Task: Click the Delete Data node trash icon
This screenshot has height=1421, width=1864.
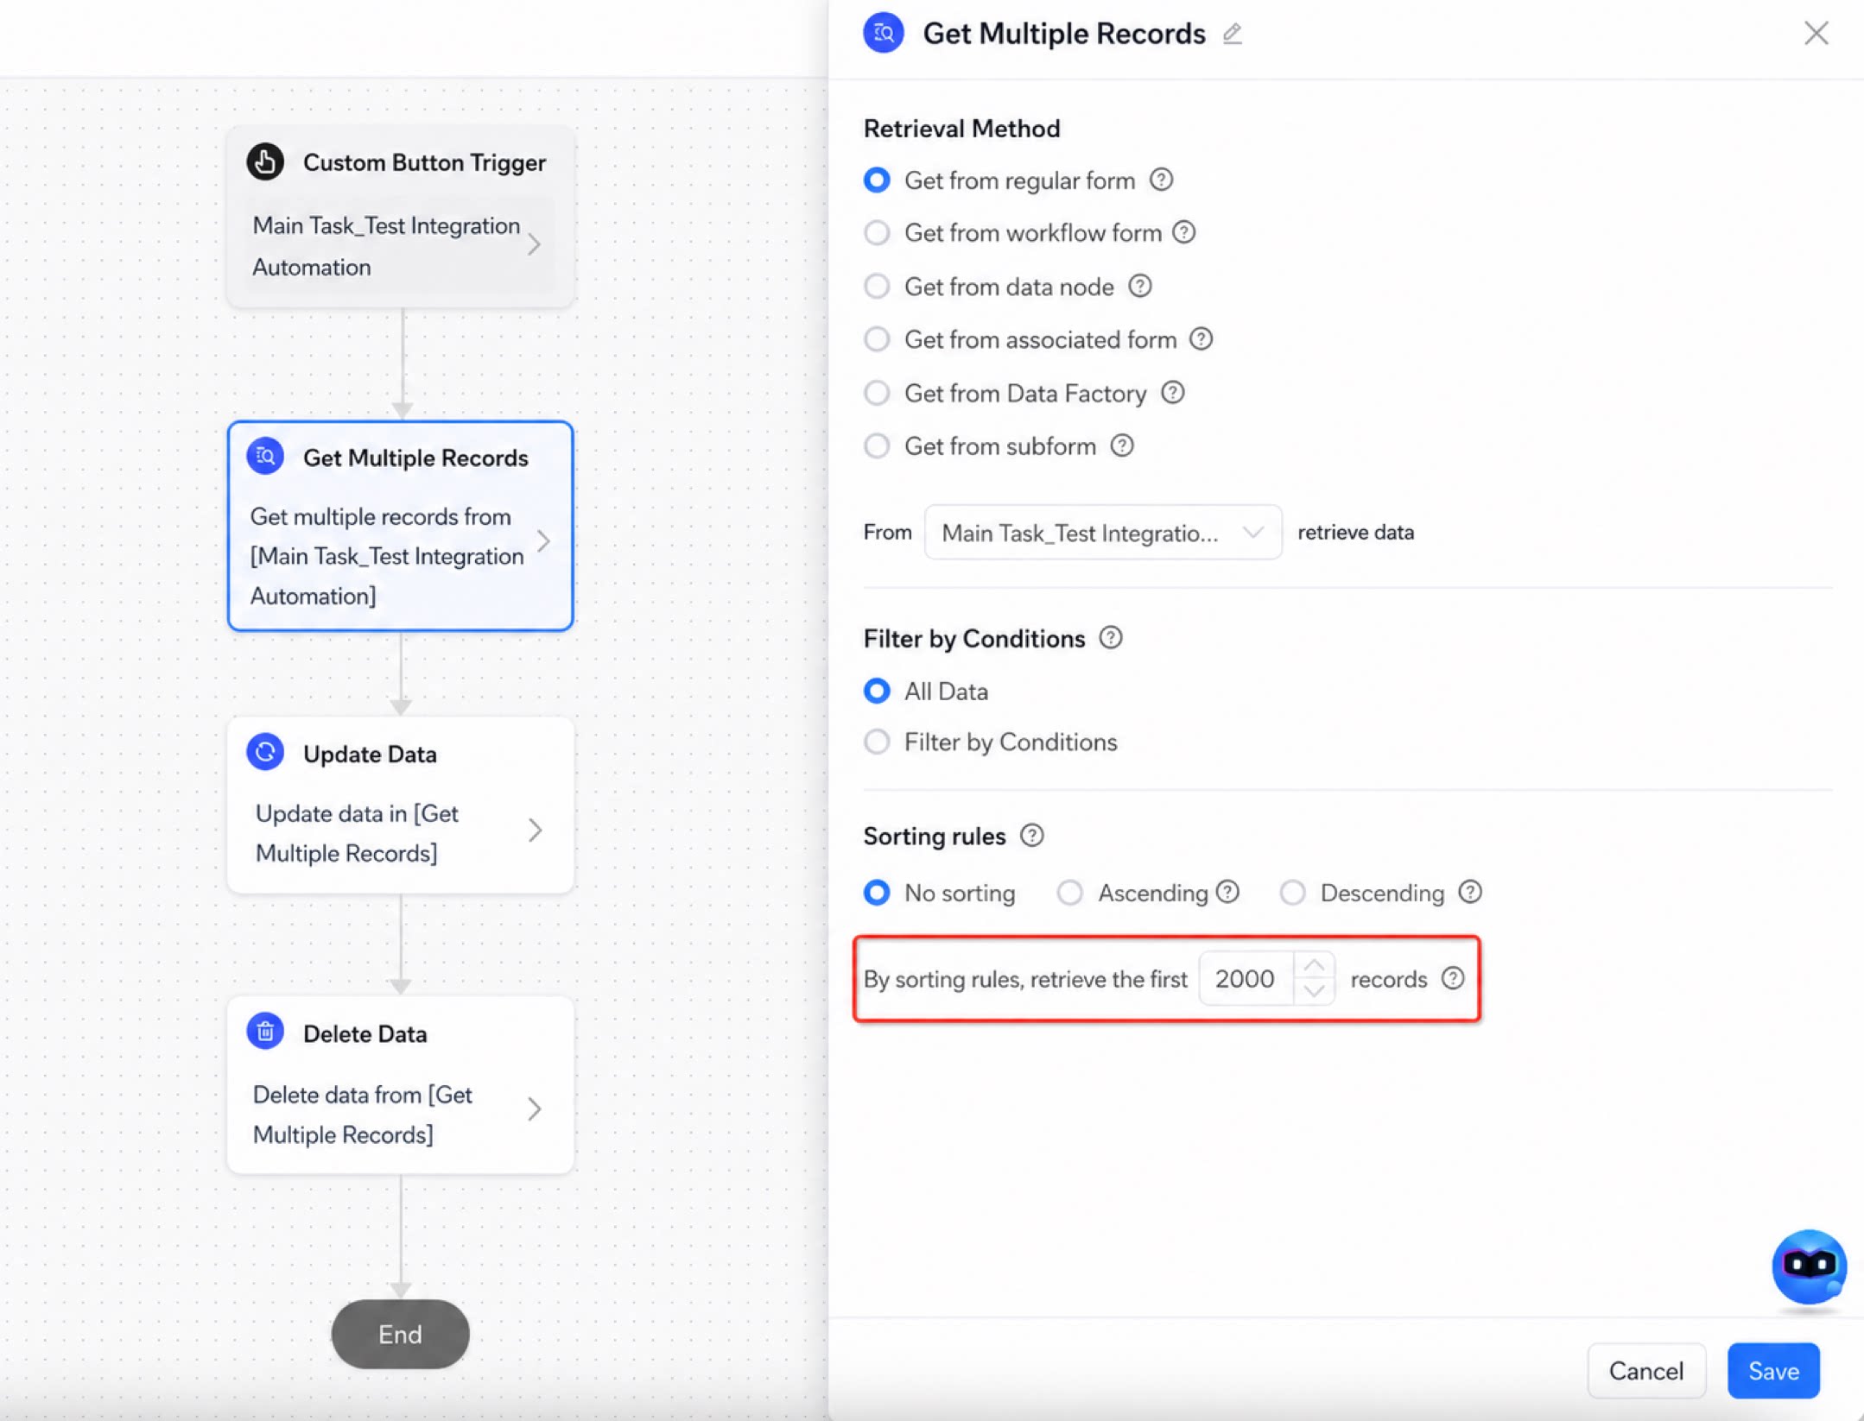Action: click(265, 1032)
